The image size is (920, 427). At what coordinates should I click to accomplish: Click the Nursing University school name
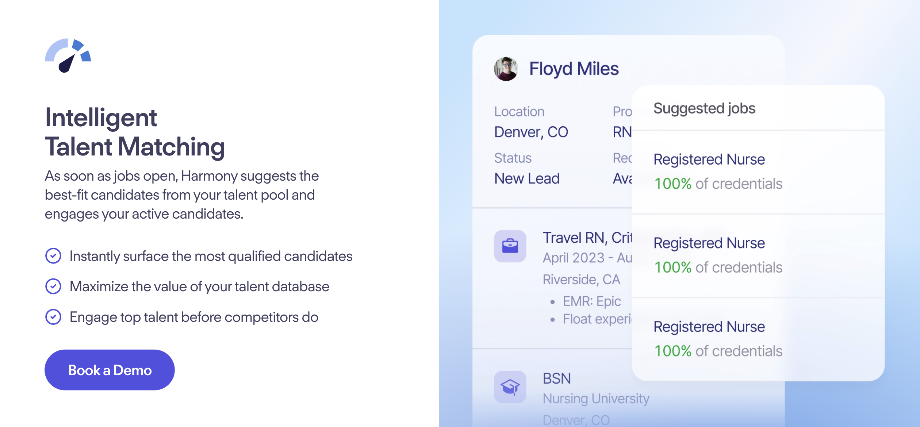[596, 399]
